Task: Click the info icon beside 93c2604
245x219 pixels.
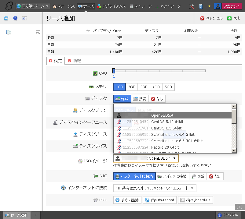Action: click(219, 215)
